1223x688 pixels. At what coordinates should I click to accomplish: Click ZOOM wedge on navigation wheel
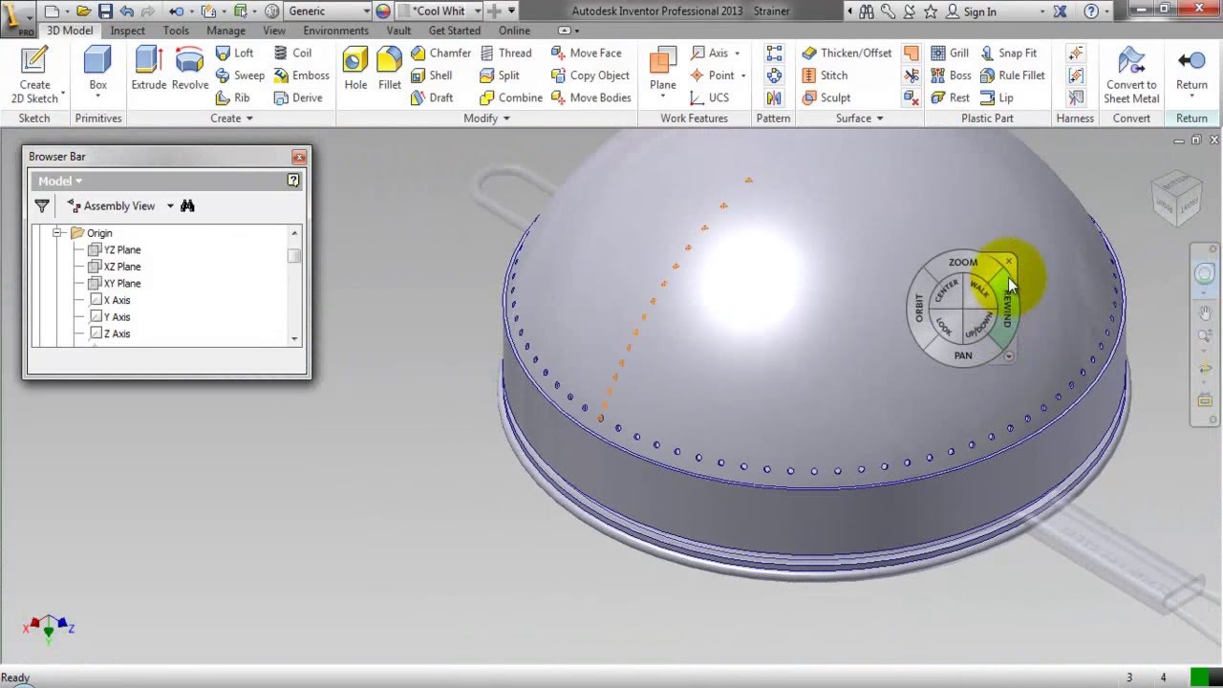pyautogui.click(x=963, y=262)
